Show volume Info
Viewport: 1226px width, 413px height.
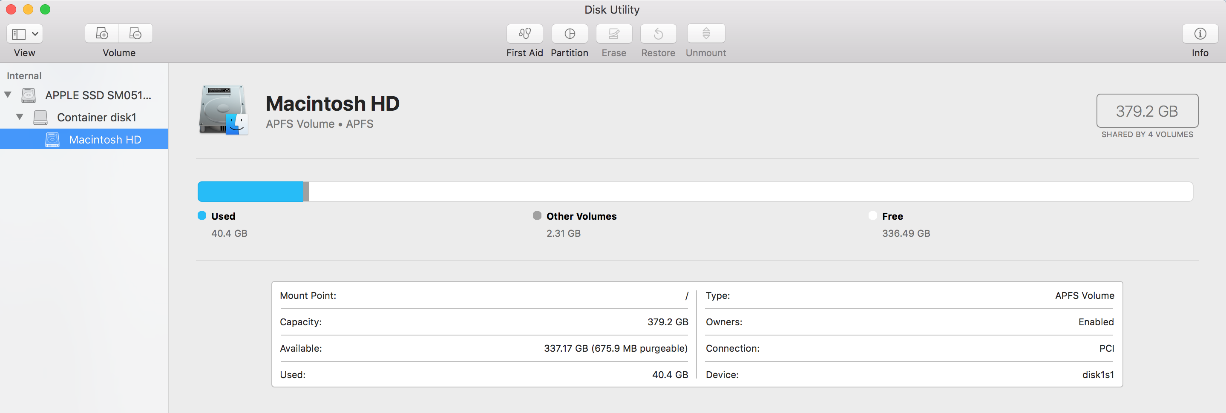(1199, 34)
